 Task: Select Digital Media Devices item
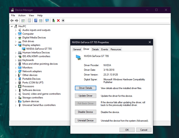click(x=34, y=38)
